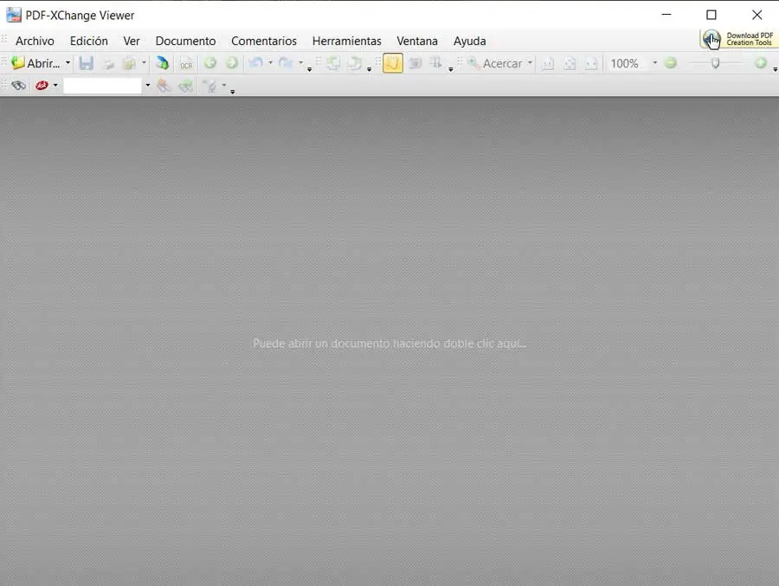Click the Abrir open folder icon
The width and height of the screenshot is (779, 586).
pyautogui.click(x=18, y=63)
